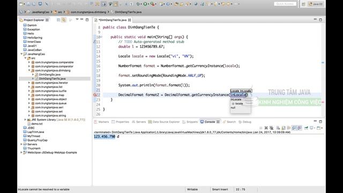This screenshot has width=343, height=193.
Task: Open the Debug tab in bottom panel
Action: tap(245, 122)
